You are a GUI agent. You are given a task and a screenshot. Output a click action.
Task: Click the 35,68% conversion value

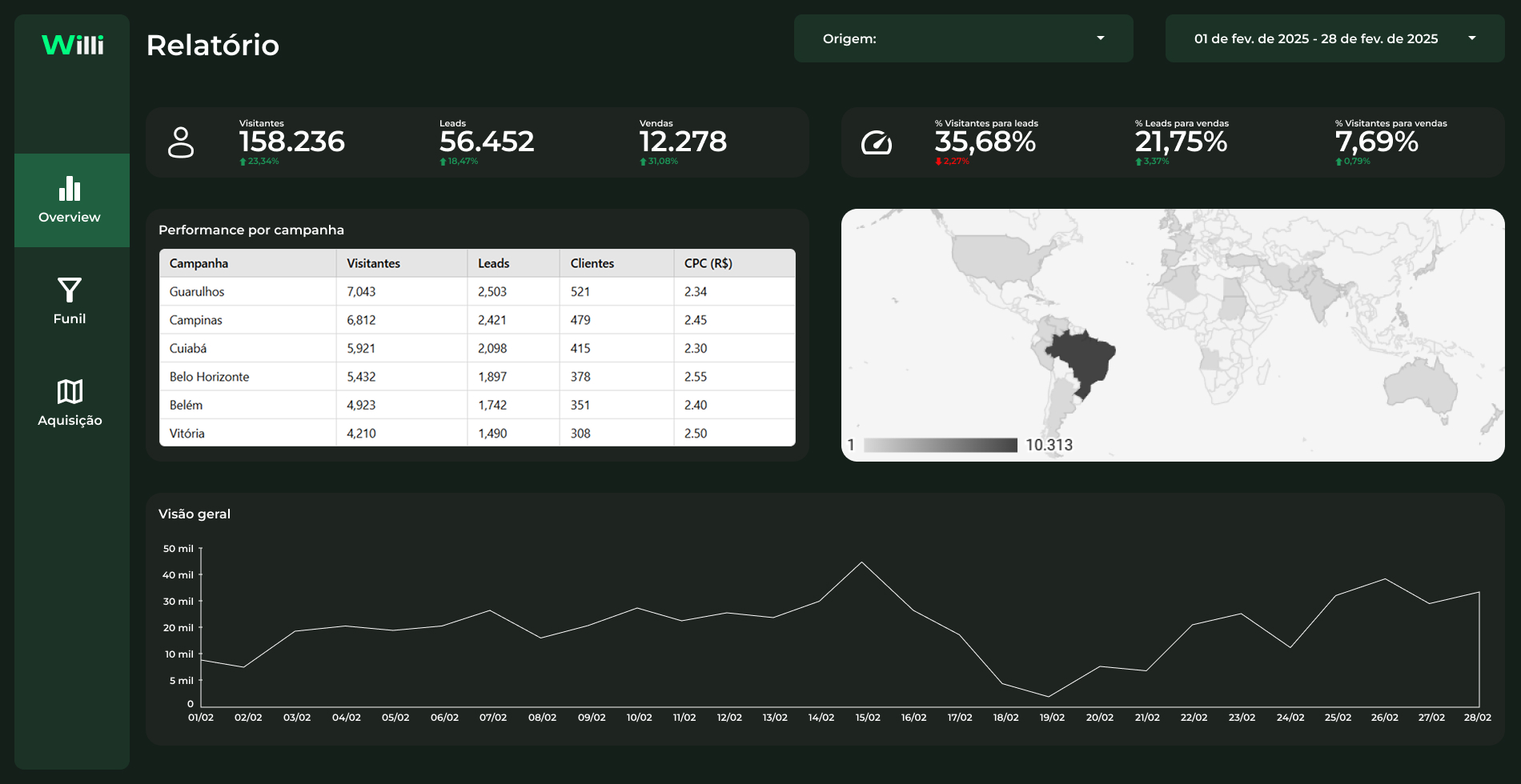click(985, 142)
